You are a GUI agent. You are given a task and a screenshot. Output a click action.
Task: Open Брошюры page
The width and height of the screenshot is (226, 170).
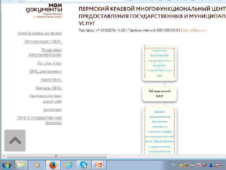pos(52,110)
